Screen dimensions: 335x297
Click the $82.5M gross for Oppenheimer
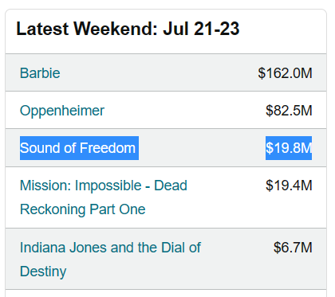[x=289, y=111]
